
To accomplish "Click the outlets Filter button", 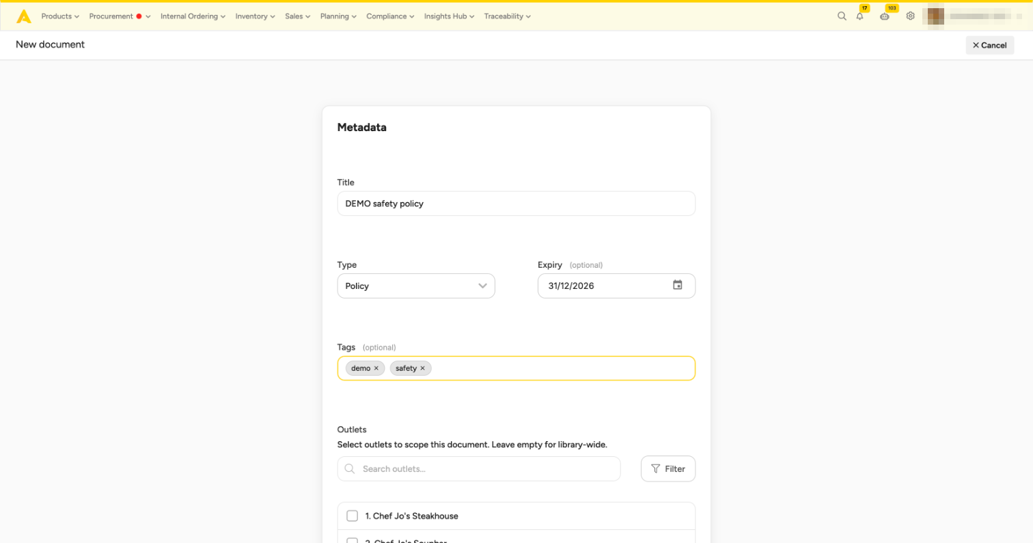I will (668, 469).
